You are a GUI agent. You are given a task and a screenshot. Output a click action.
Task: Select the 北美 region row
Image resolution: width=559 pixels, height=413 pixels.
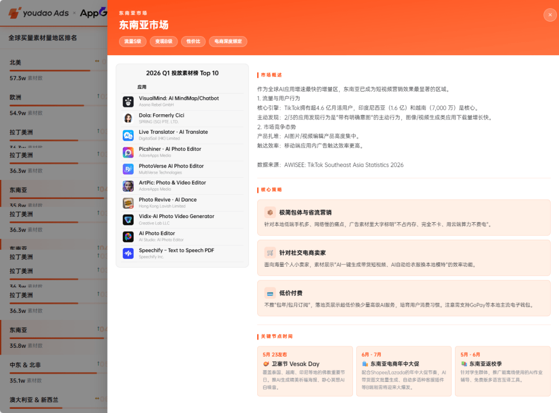(53, 70)
